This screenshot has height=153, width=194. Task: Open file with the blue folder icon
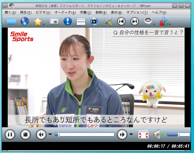pyautogui.click(x=11, y=21)
